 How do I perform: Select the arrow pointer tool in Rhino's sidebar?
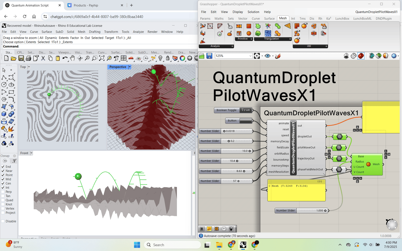click(4, 70)
